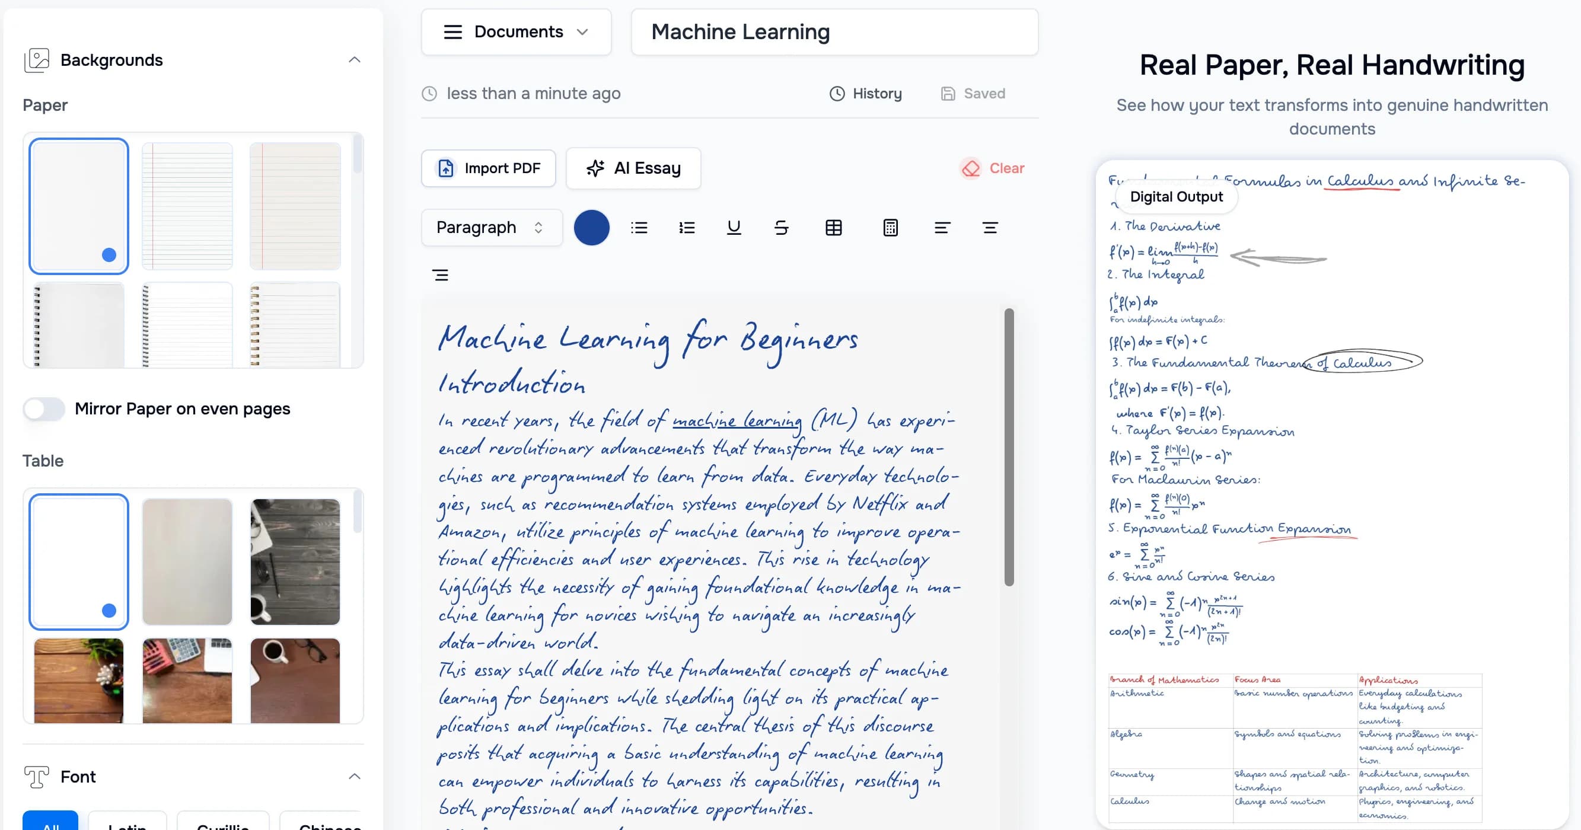The width and height of the screenshot is (1581, 830).
Task: Open the blue ink color picker
Action: pyautogui.click(x=592, y=228)
